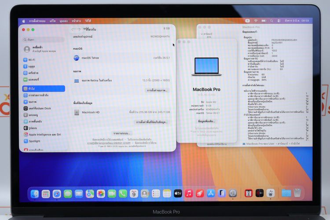
Task: Click the Macintosh HD storage row
Action: (121, 112)
